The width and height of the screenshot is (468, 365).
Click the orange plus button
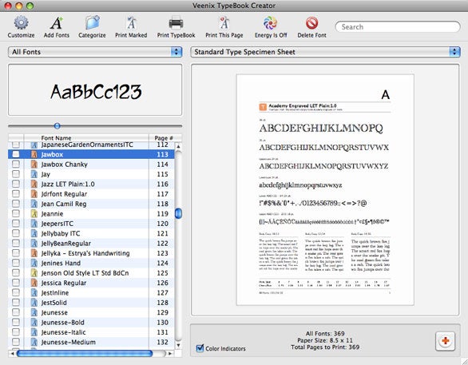[445, 341]
